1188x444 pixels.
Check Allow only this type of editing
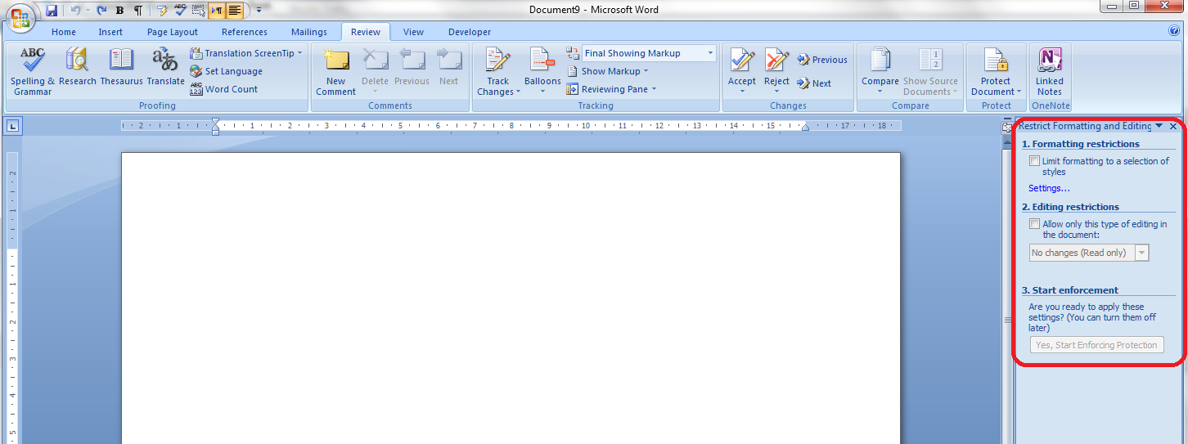click(x=1035, y=224)
